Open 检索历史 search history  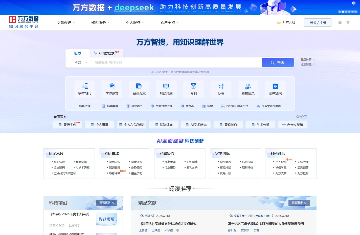coord(308,64)
